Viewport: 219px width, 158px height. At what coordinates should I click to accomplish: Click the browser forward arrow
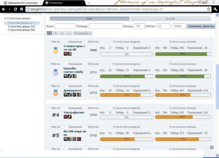click(x=10, y=9)
